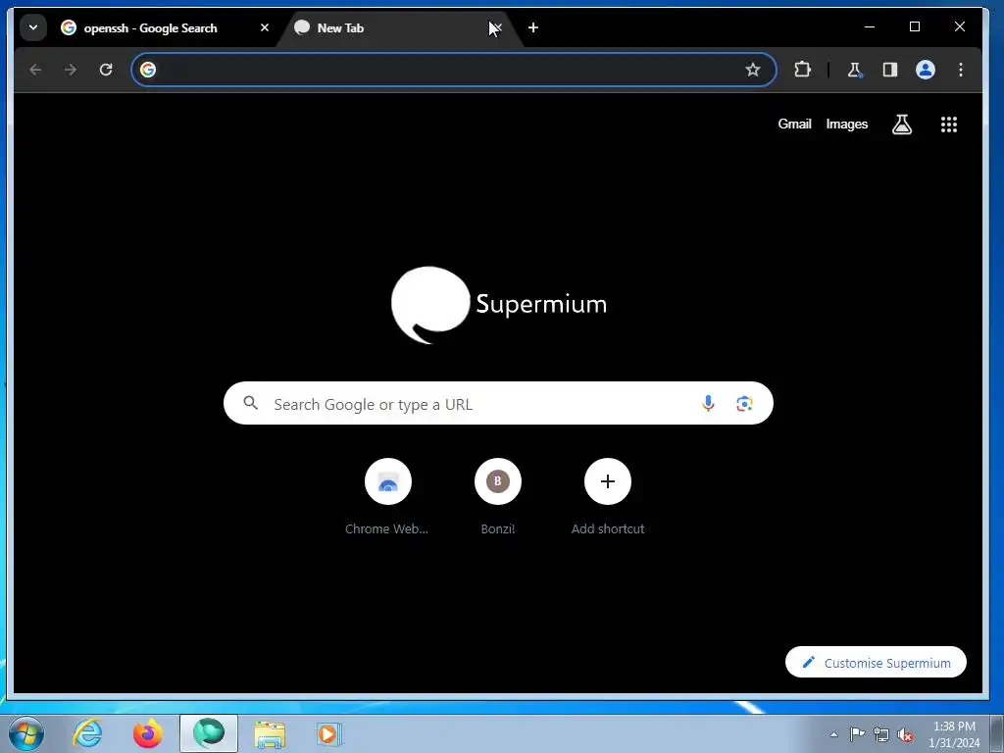
Task: Go back with the back arrow
Action: click(x=35, y=70)
